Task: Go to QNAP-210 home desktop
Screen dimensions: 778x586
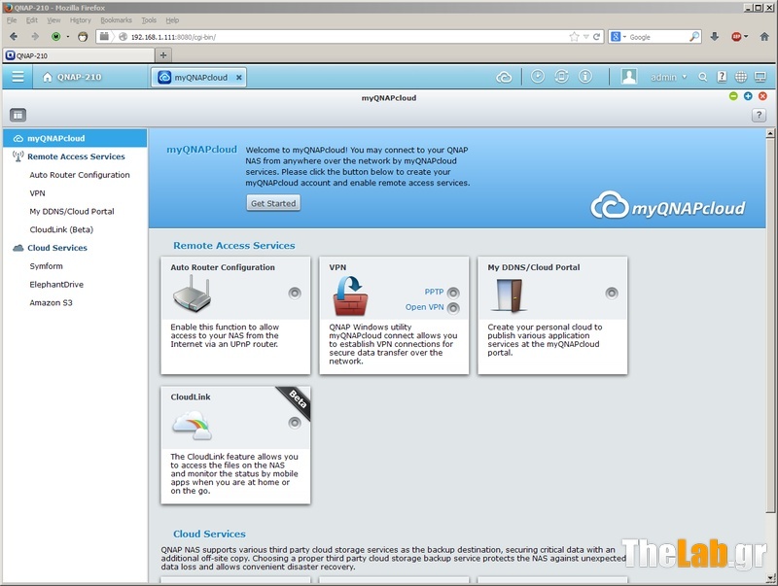Action: (x=72, y=78)
